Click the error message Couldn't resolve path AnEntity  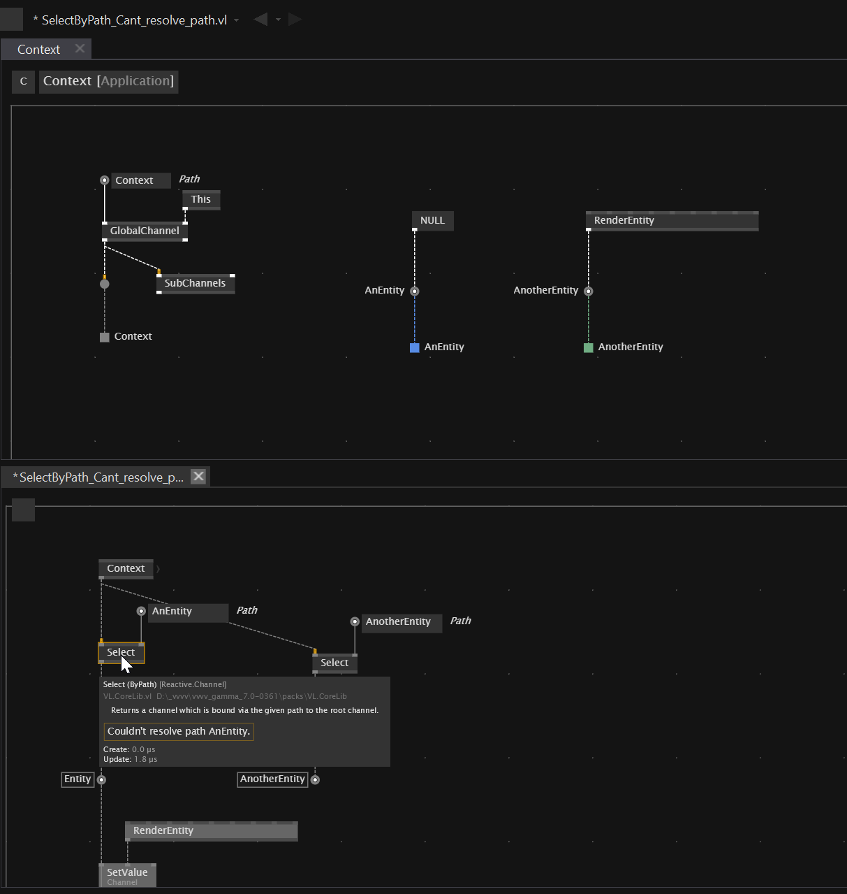pos(179,731)
